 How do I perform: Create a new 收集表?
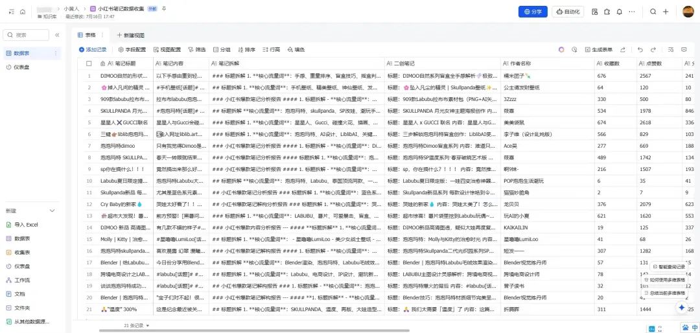pyautogui.click(x=18, y=252)
